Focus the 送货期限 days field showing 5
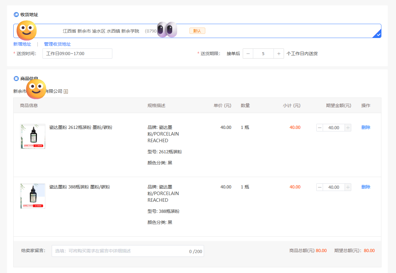Image resolution: width=396 pixels, height=273 pixels. pyautogui.click(x=263, y=54)
